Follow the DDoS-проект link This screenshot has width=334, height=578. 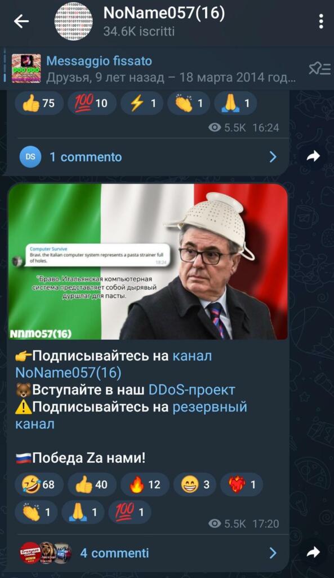click(192, 389)
